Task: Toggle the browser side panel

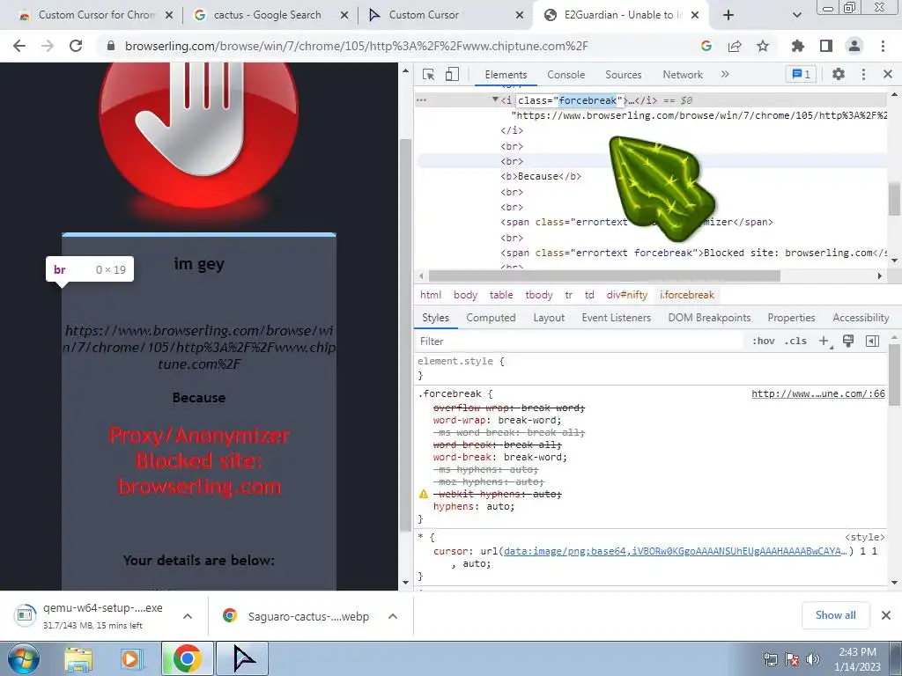Action: [x=826, y=46]
